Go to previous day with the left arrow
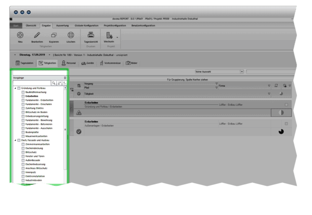This screenshot has height=215, width=312. (x=15, y=55)
